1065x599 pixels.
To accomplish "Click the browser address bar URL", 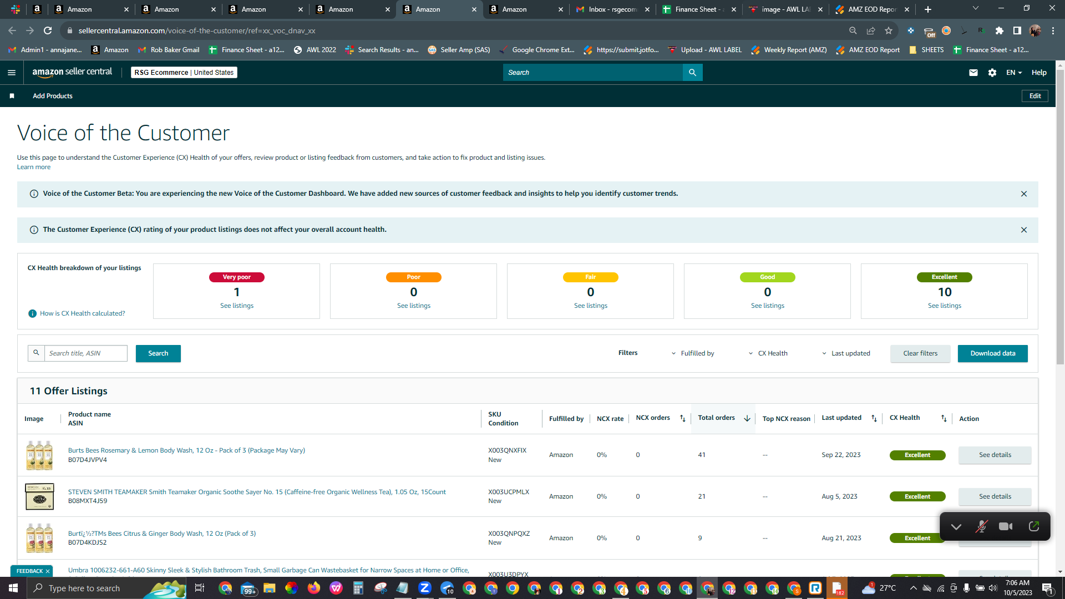I will pos(197,31).
